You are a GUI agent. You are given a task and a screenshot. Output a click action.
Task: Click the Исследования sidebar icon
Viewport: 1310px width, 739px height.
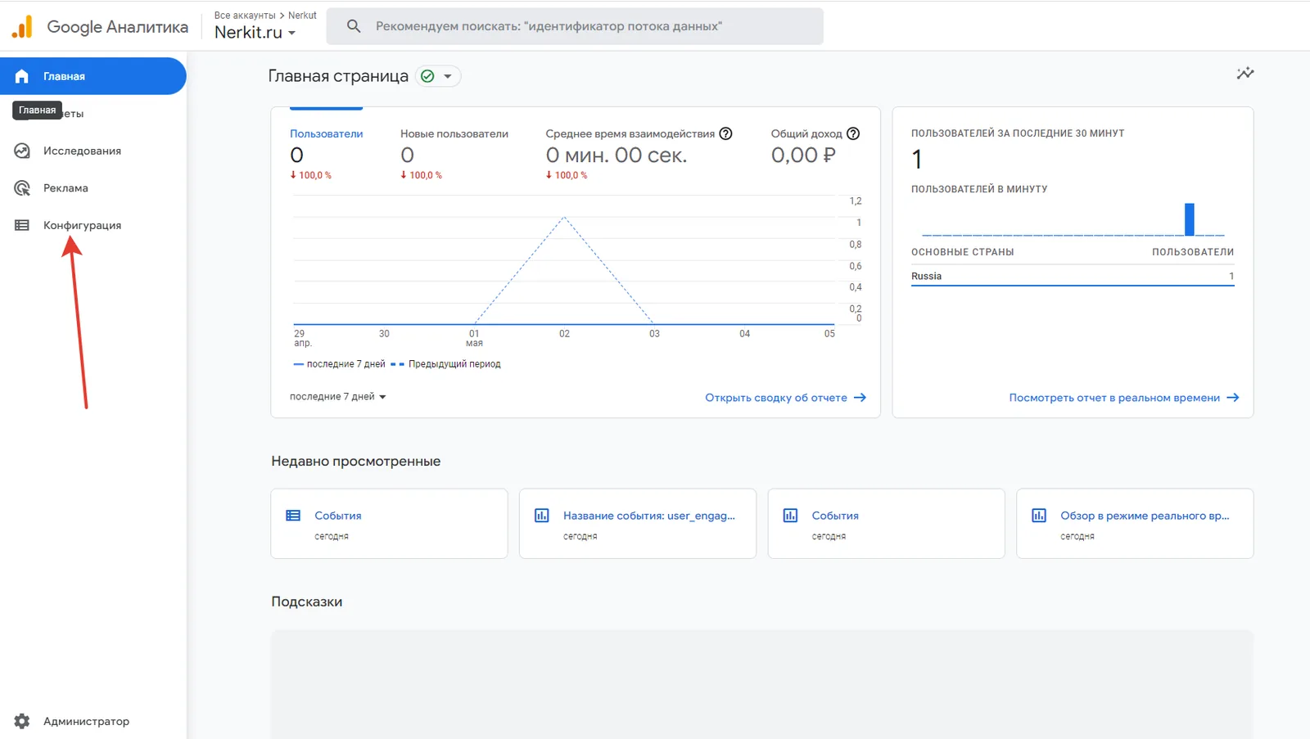[x=22, y=151]
